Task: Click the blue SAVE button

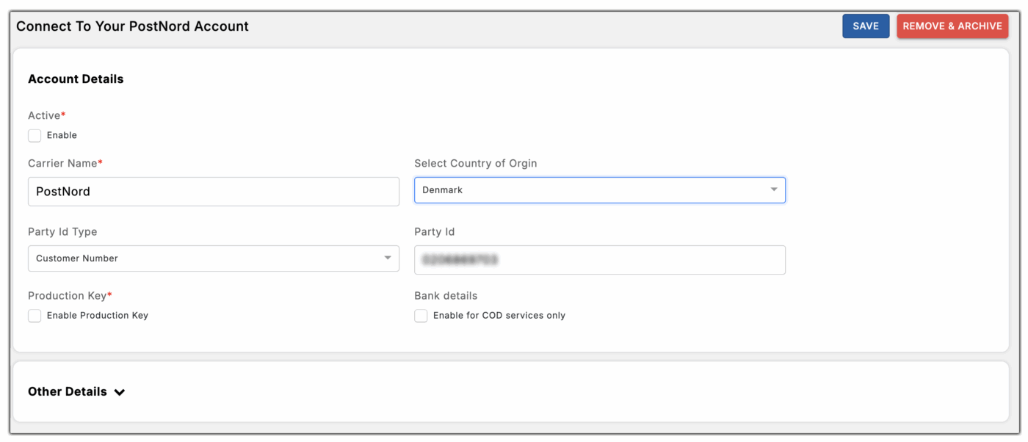Action: (866, 26)
